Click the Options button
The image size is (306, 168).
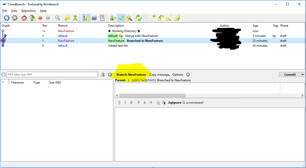tap(178, 74)
